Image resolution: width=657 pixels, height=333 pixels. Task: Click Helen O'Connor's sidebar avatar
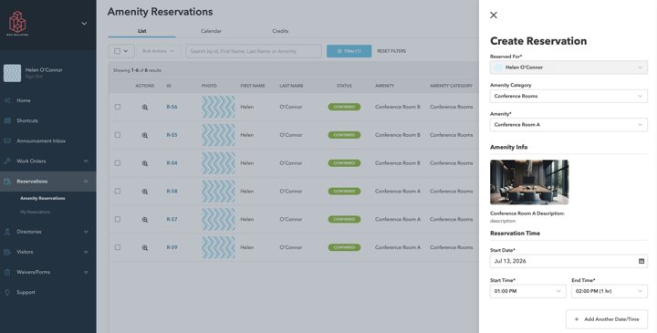coord(12,73)
